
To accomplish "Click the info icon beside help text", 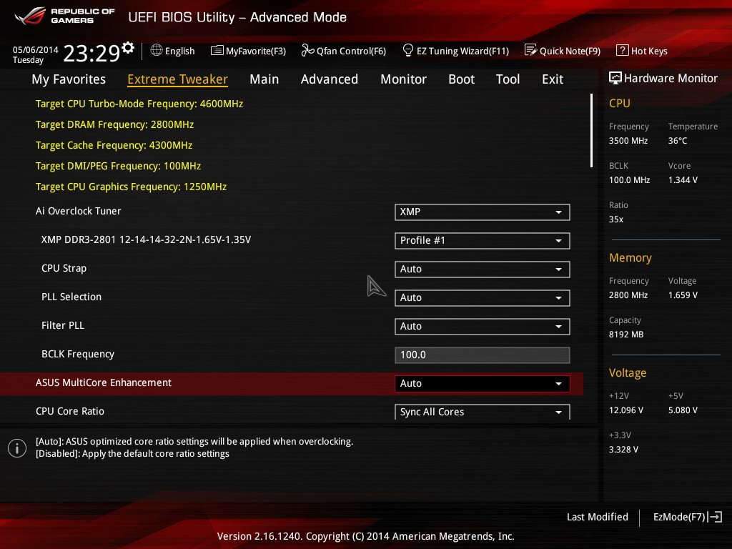I will click(x=17, y=448).
